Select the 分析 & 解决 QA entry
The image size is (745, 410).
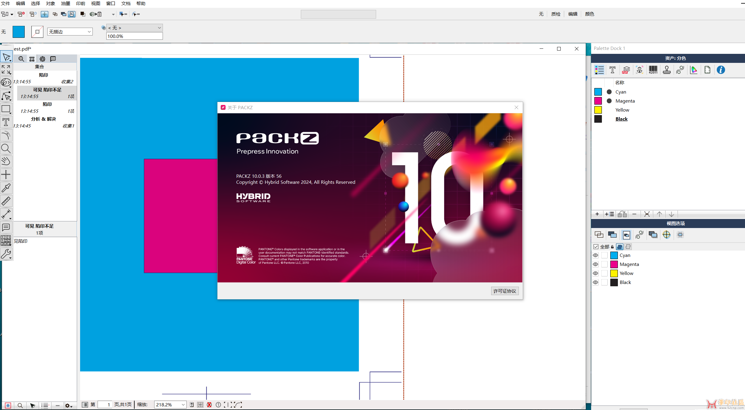(x=44, y=122)
